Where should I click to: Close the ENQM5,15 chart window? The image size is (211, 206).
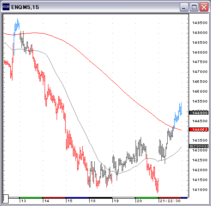pos(204,7)
